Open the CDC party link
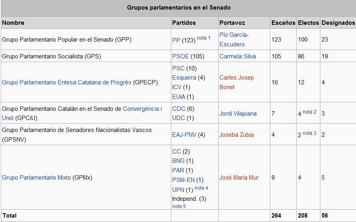The image size is (356, 222). click(x=179, y=109)
